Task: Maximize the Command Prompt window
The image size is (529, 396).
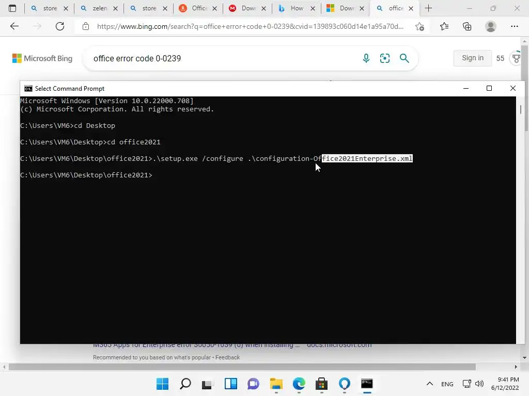Action: [489, 88]
